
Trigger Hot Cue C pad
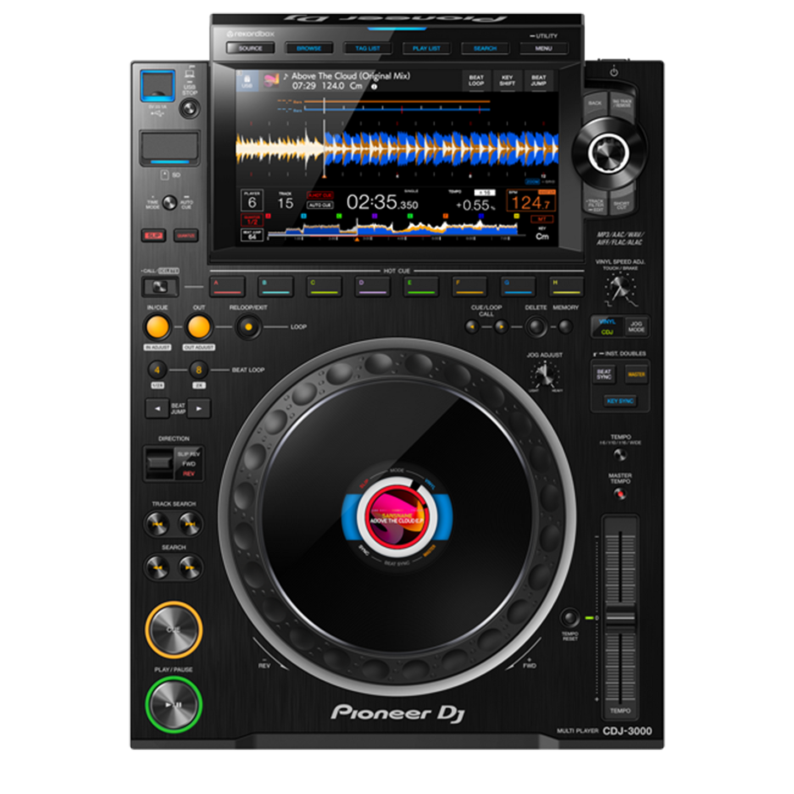[x=324, y=286]
